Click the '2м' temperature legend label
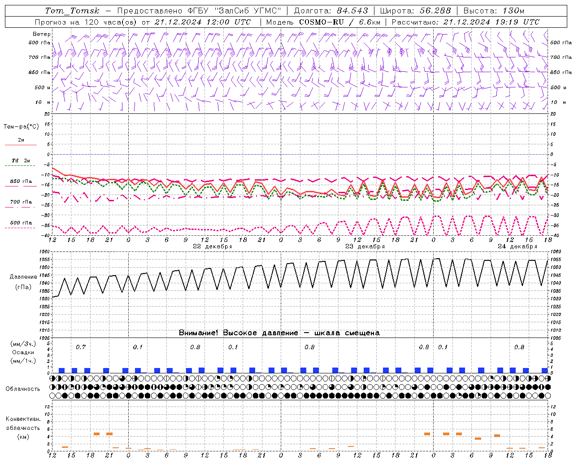This screenshot has height=459, width=574. [21, 140]
